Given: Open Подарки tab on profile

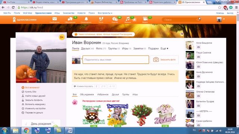Looking at the screenshot, I should coord(153,48).
